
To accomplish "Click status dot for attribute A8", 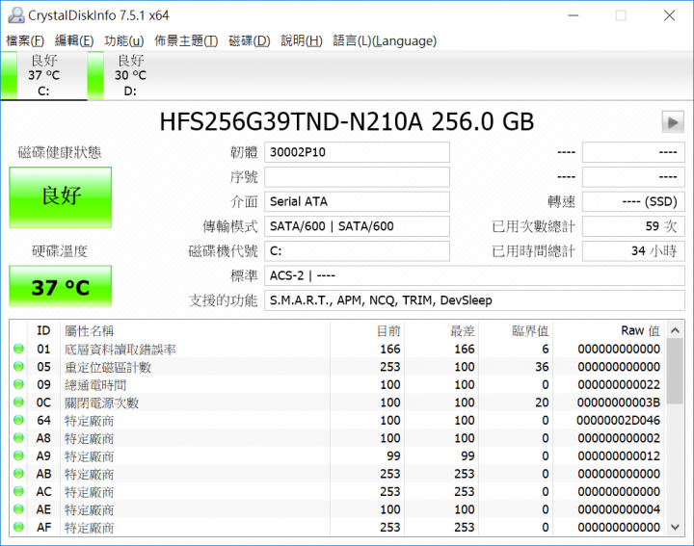I will 18,438.
